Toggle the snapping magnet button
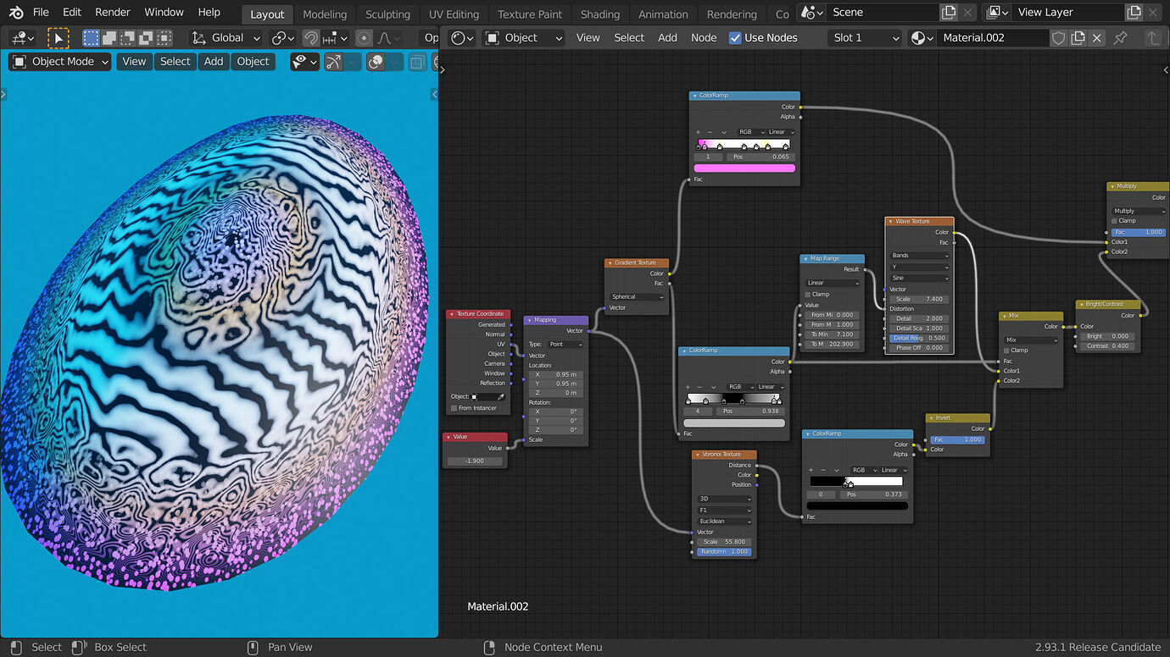 pos(309,38)
